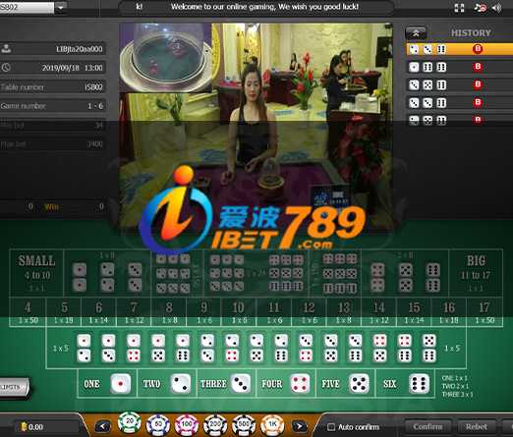
Task: Bet on double fives pair
Action: (x=406, y=277)
